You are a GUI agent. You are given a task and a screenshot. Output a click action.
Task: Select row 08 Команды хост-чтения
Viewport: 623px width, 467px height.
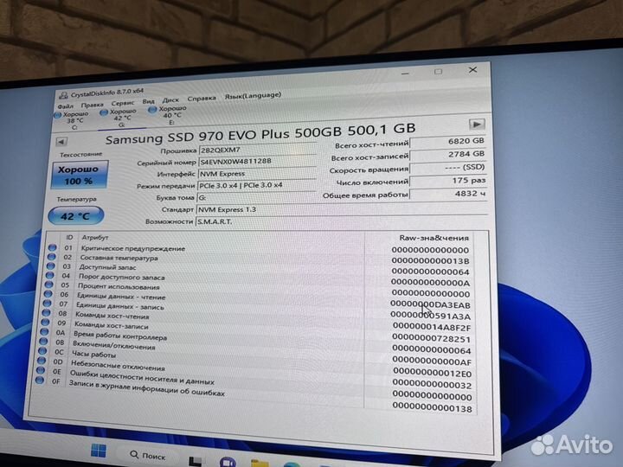(257, 319)
